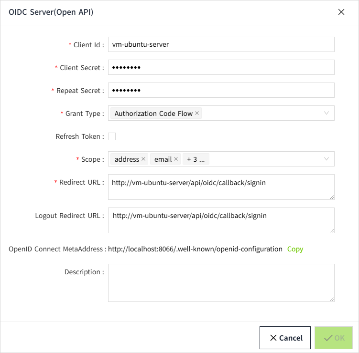Copy the OpenID Connect MetaAddress

click(295, 249)
